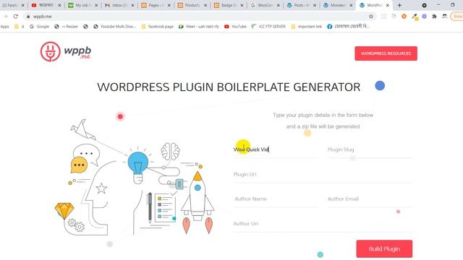Open the Google bookmark

[x=39, y=27]
